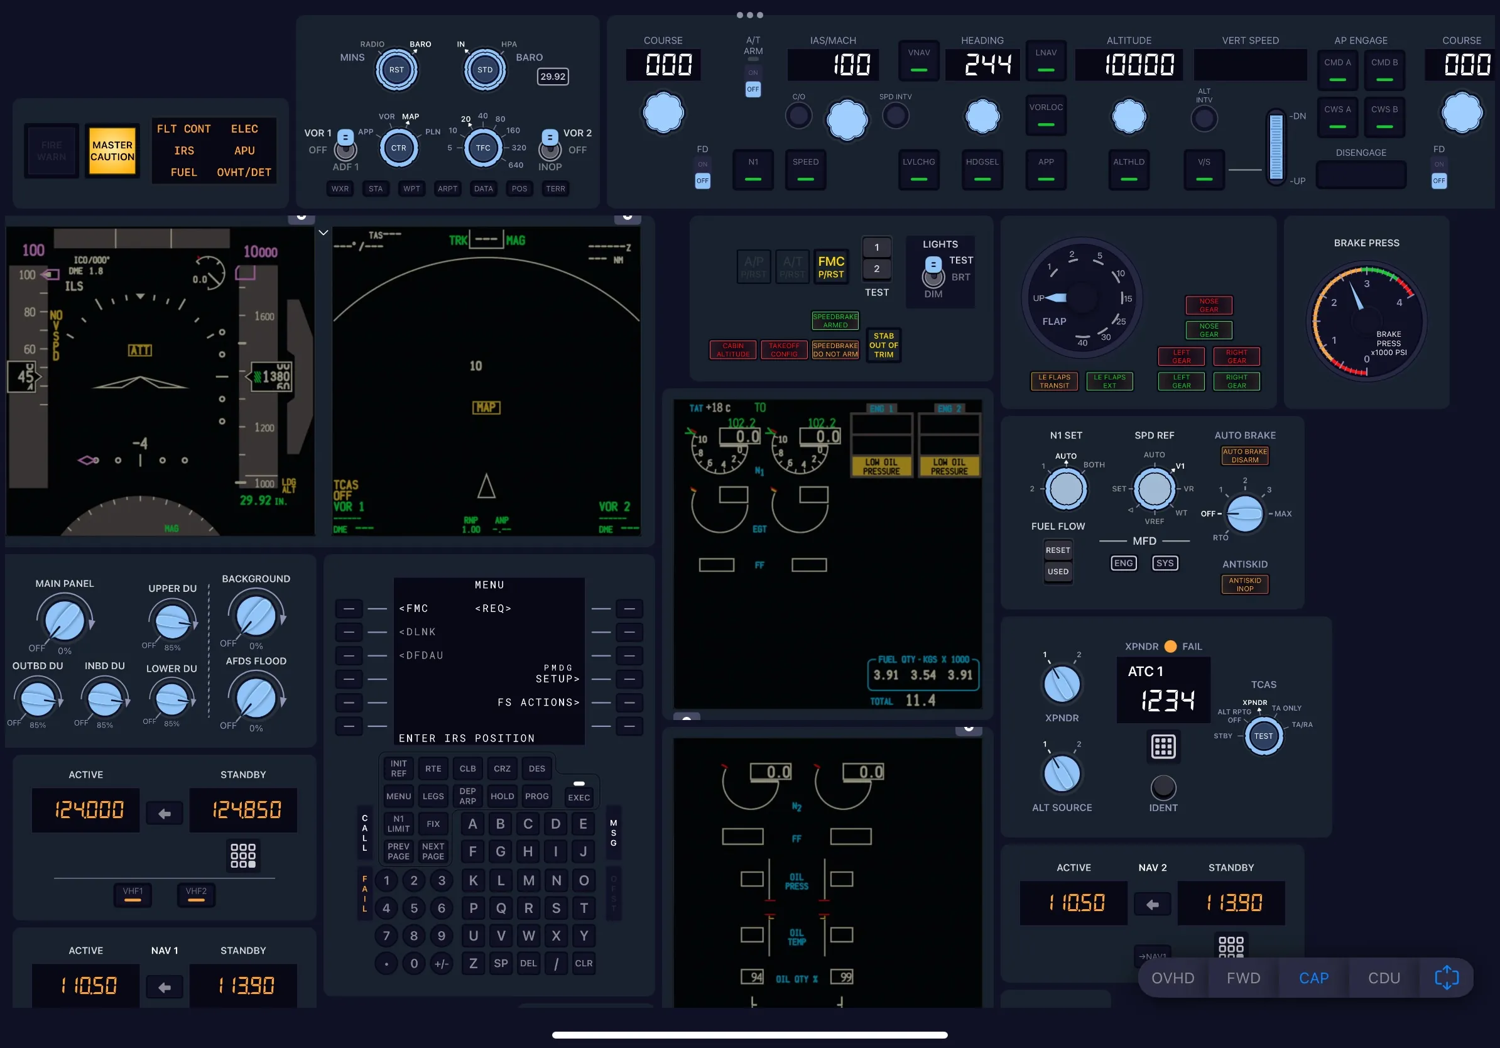Swap NAV 2 active and standby arrow
This screenshot has height=1048, width=1500.
(x=1153, y=904)
